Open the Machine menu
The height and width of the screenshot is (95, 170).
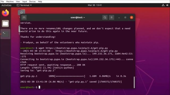pos(10,2)
